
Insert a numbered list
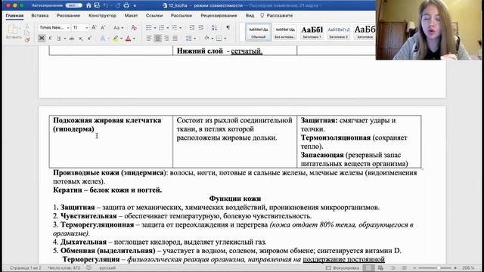click(x=161, y=28)
